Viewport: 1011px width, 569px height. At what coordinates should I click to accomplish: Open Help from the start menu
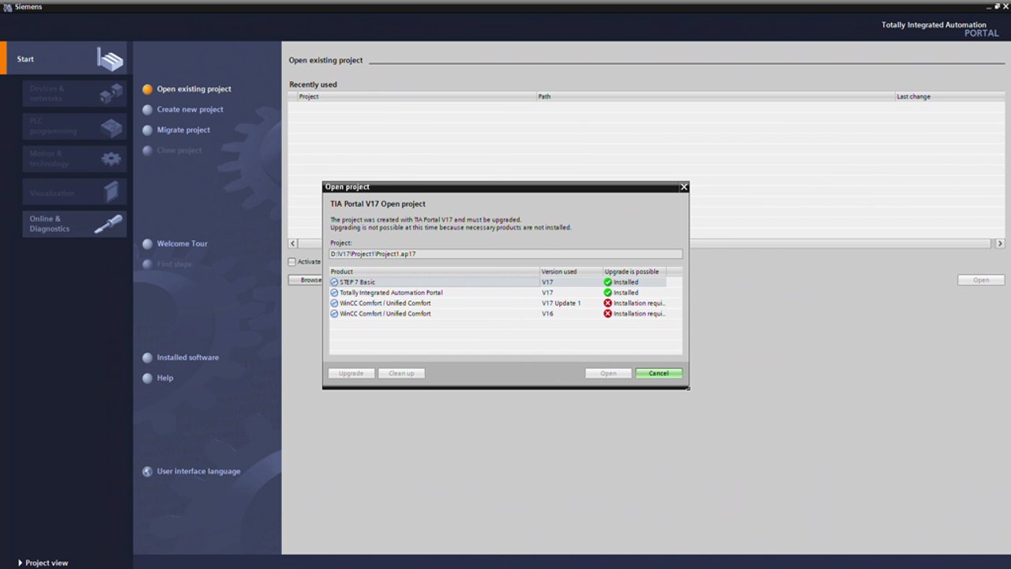[x=164, y=379]
